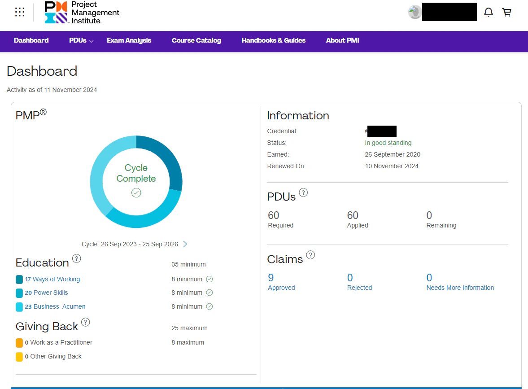Click the 'In good standing' status text
Screen dimensions: 528x389
[x=388, y=143]
